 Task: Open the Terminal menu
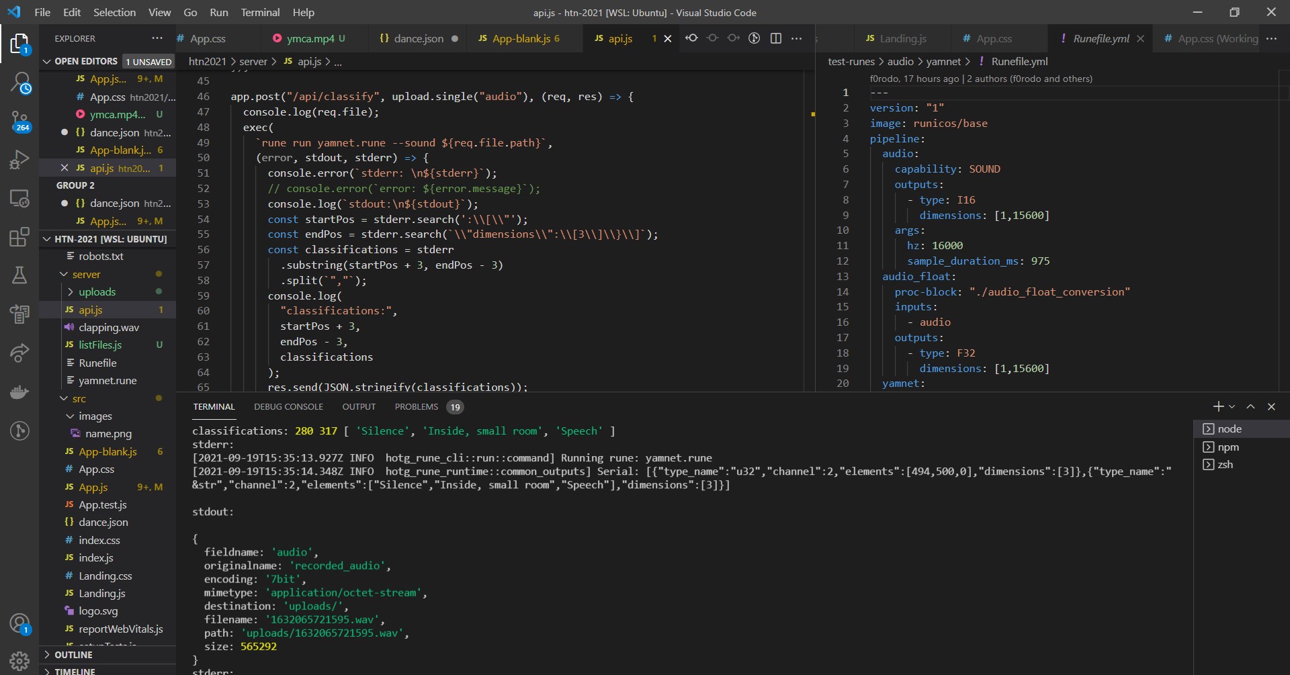tap(260, 12)
